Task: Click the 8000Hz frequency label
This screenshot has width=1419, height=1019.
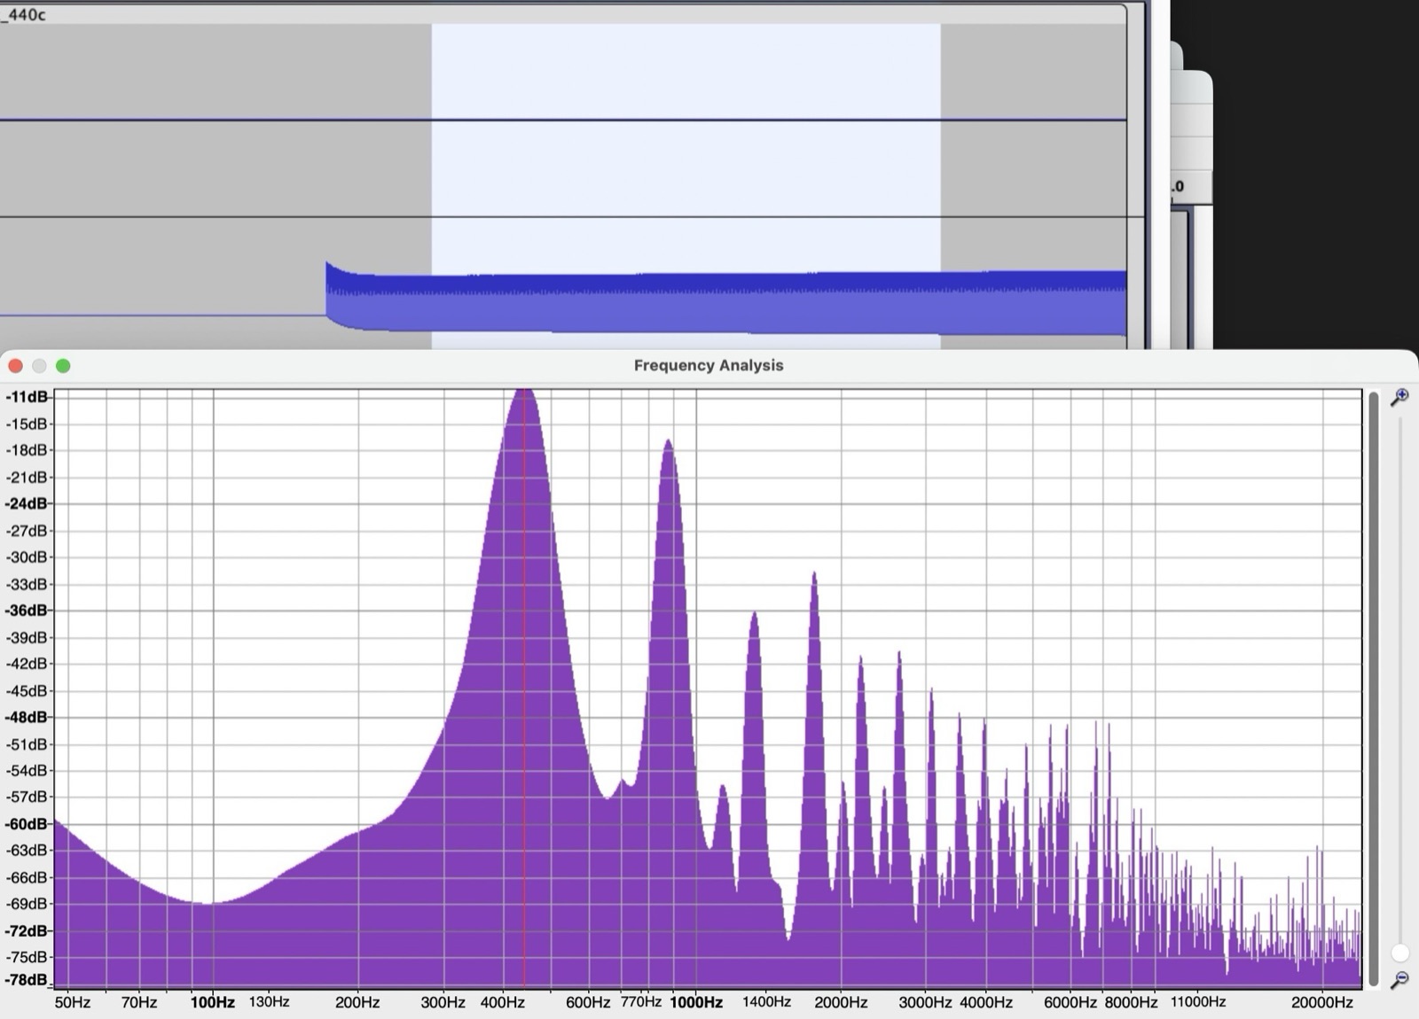Action: pyautogui.click(x=1131, y=1002)
